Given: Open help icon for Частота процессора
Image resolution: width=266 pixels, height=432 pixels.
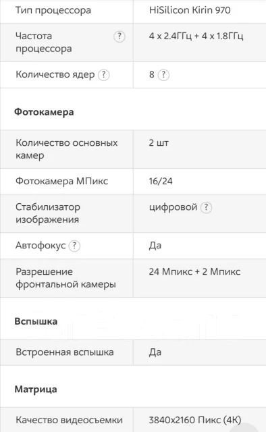Looking at the screenshot, I should tap(119, 36).
